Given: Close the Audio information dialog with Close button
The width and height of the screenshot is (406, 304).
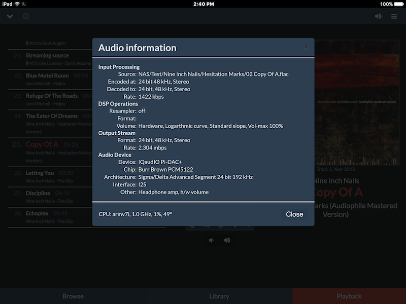Looking at the screenshot, I should point(294,214).
